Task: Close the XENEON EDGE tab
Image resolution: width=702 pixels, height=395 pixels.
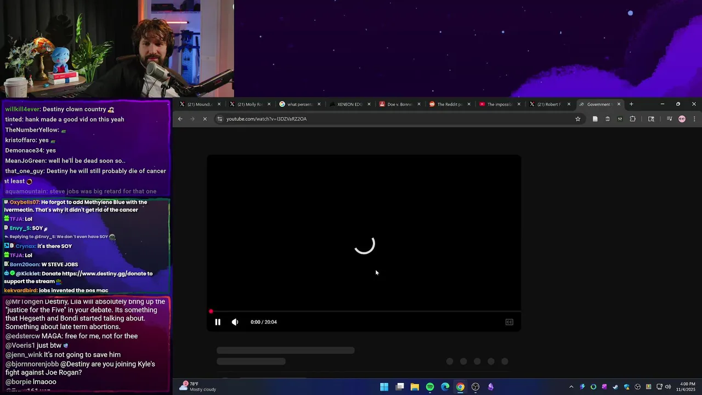Action: tap(369, 104)
